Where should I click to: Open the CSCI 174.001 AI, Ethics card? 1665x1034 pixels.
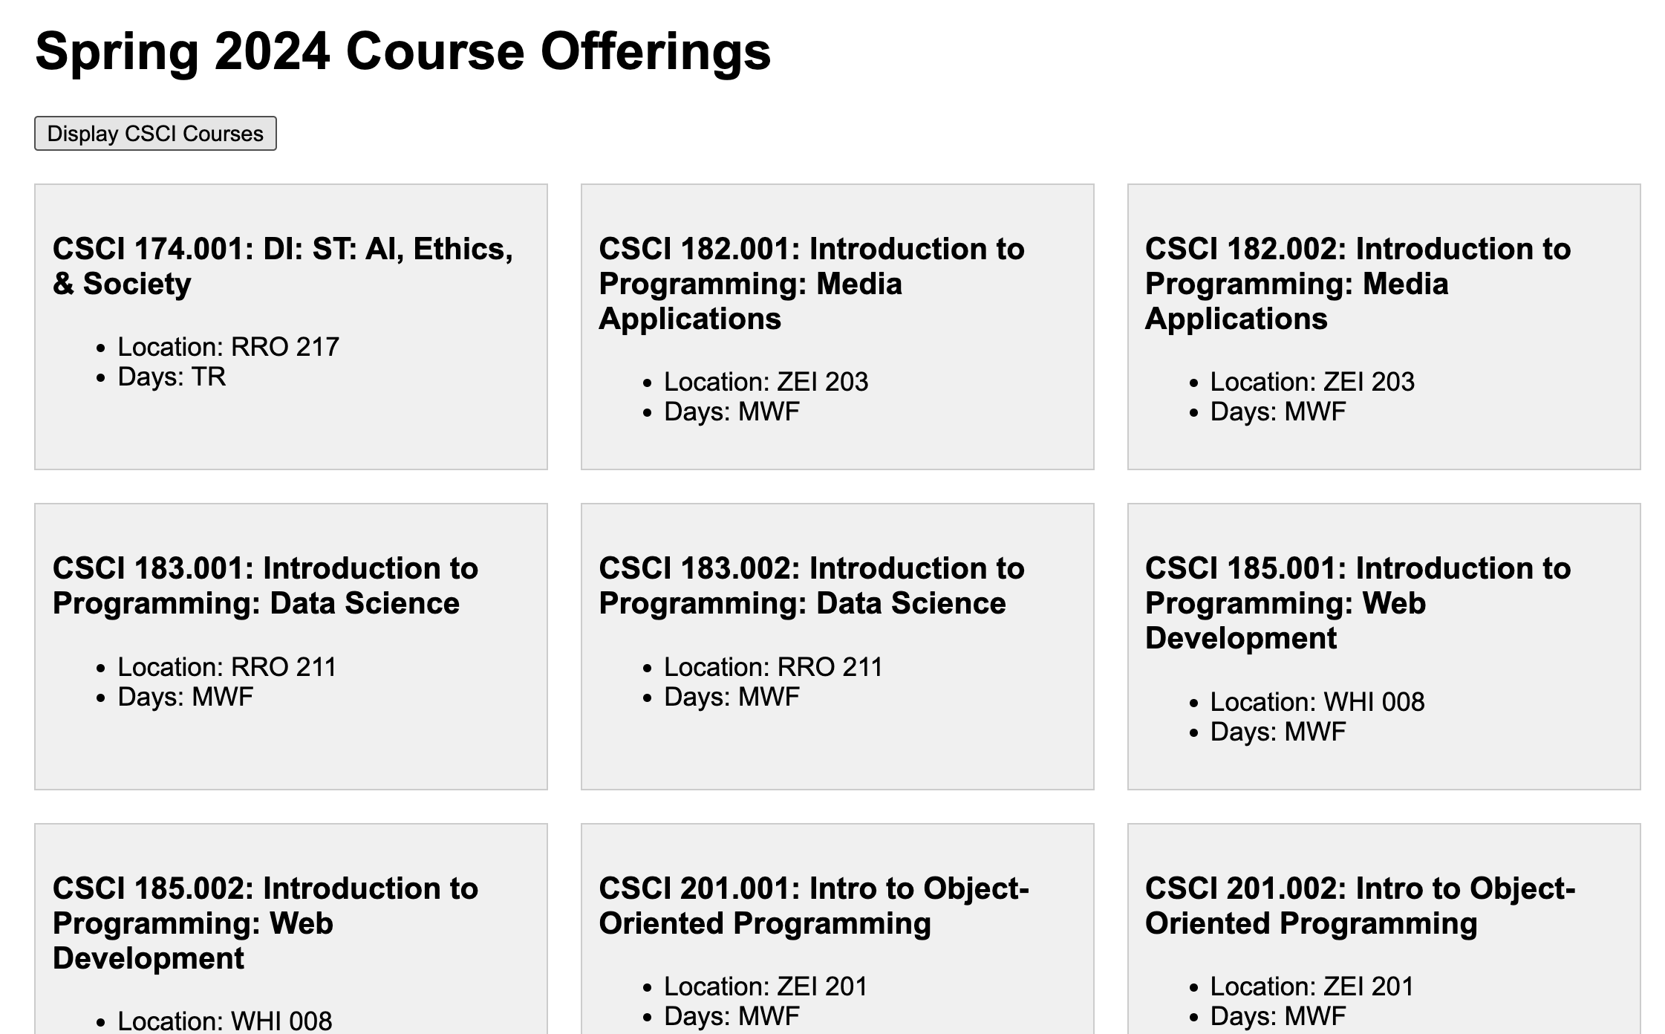tap(291, 327)
